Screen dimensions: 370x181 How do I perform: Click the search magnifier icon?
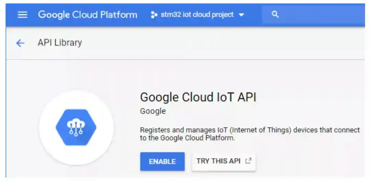pos(275,14)
